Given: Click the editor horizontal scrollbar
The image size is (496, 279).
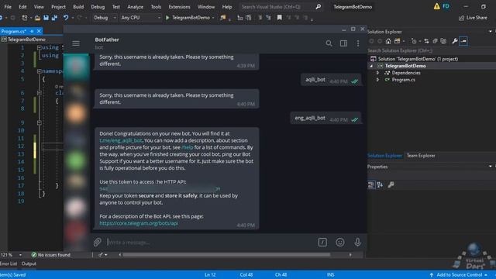Looking at the screenshot, I should click(x=226, y=255).
